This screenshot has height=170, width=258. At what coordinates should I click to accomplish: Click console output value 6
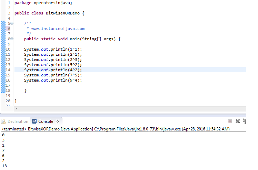(x=3, y=156)
